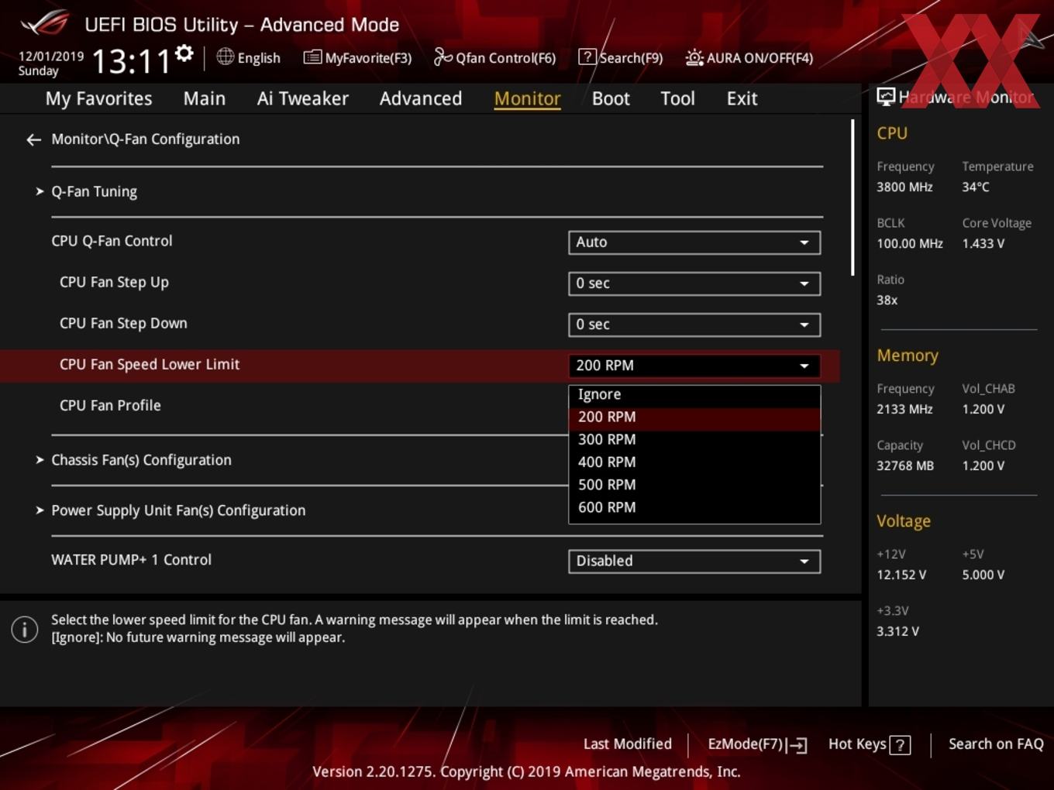1054x790 pixels.
Task: Click the back arrow beside Monitor\Q-Fan Configuration
Action: pos(33,139)
